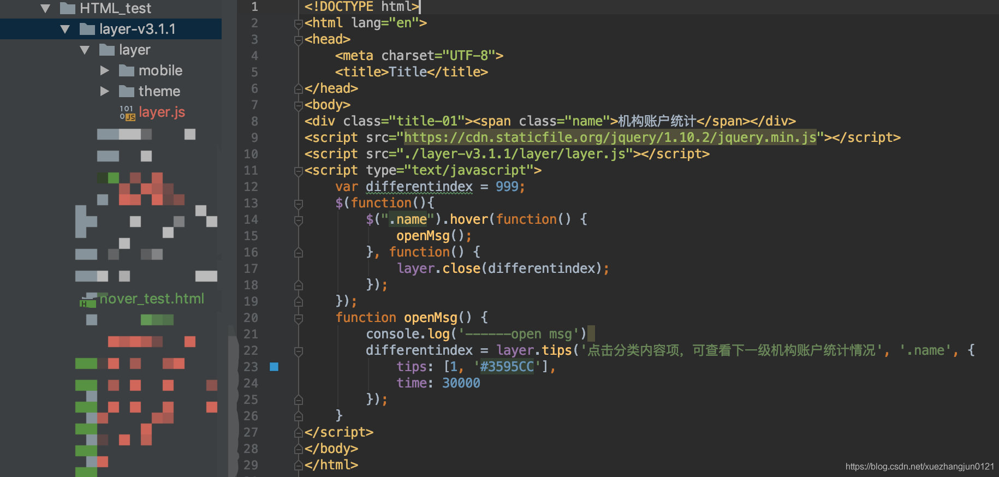
Task: Click line number 12 in the gutter
Action: pos(251,187)
